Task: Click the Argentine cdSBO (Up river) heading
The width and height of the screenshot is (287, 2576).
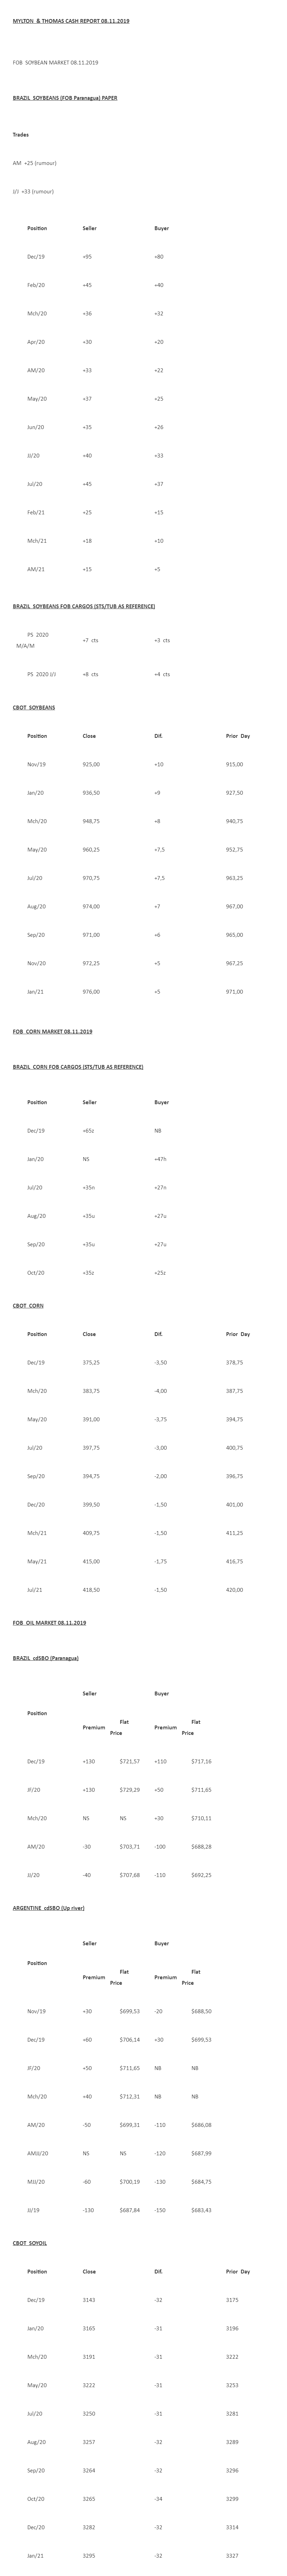Action: 48,1908
